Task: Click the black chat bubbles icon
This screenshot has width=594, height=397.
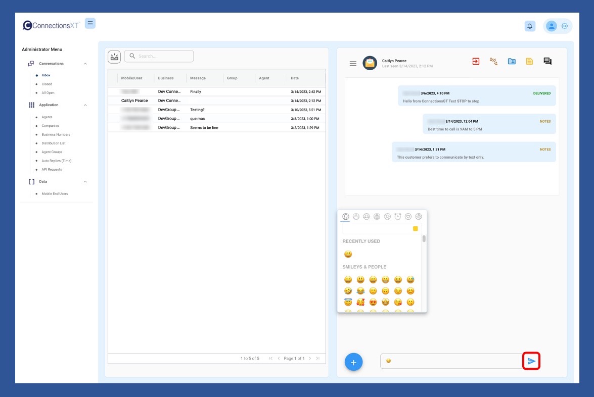Action: [x=547, y=62]
